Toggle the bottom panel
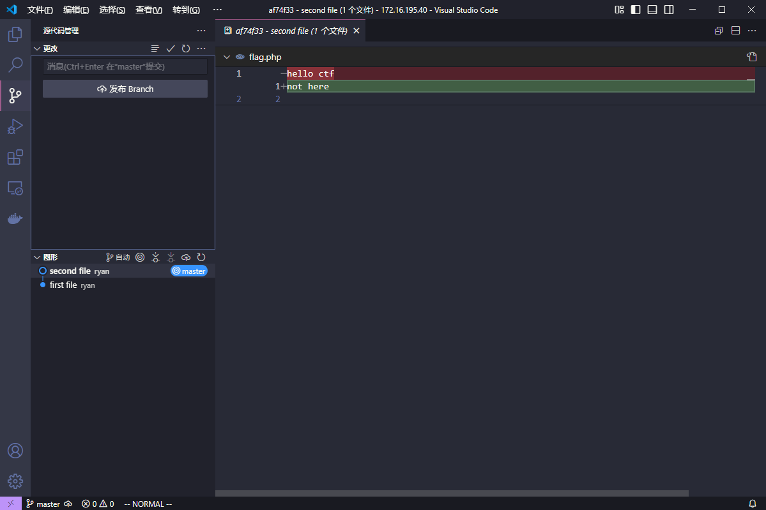The width and height of the screenshot is (766, 510). 652,10
